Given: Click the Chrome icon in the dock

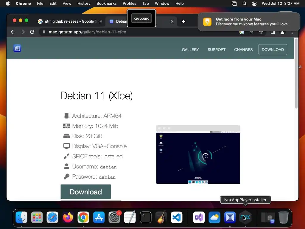Looking at the screenshot, I should pos(83,217).
